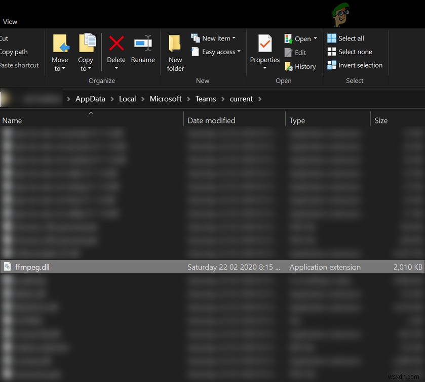Click the Copy path command

point(14,52)
